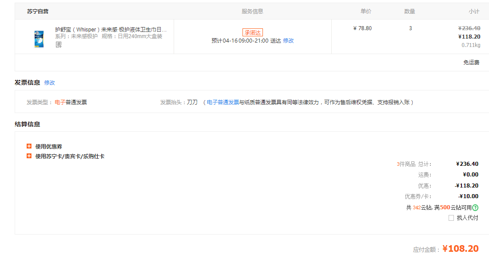Click the product quantity value 3
Image resolution: width=489 pixels, height=254 pixels.
[x=410, y=28]
